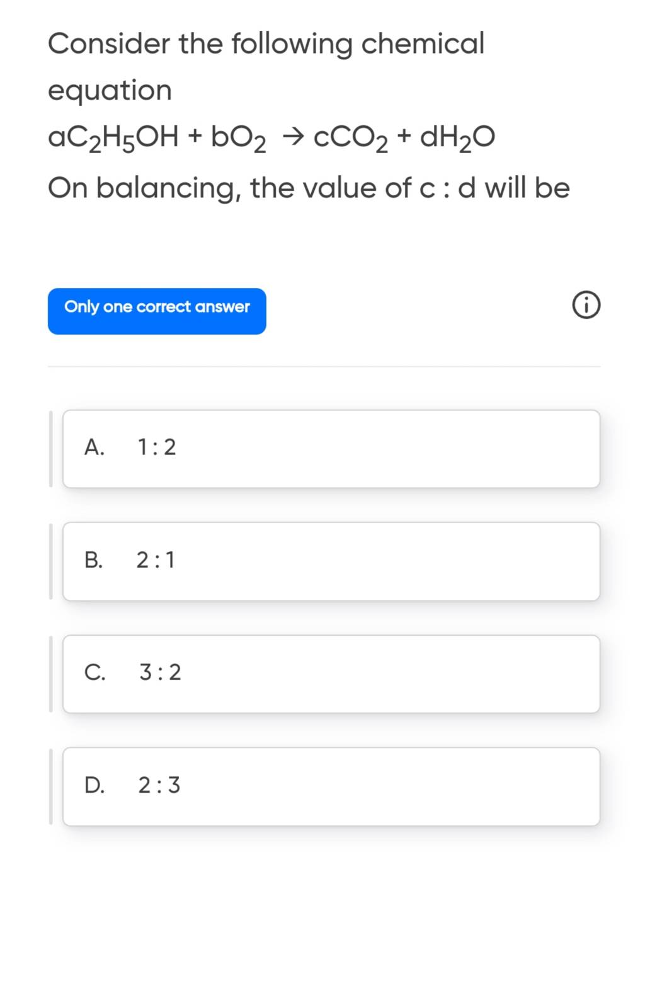Click the cCO2 term in the equation
The image size is (645, 990).
coord(350,139)
